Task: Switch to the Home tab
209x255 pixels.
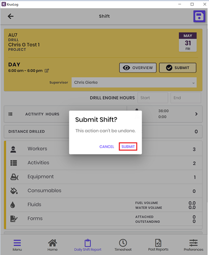Action: (x=53, y=245)
